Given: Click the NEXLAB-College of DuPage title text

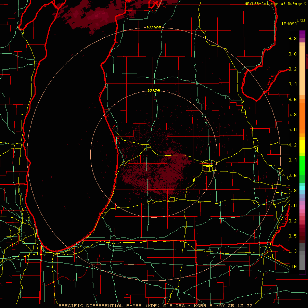Looking at the screenshot, I should (x=273, y=4).
